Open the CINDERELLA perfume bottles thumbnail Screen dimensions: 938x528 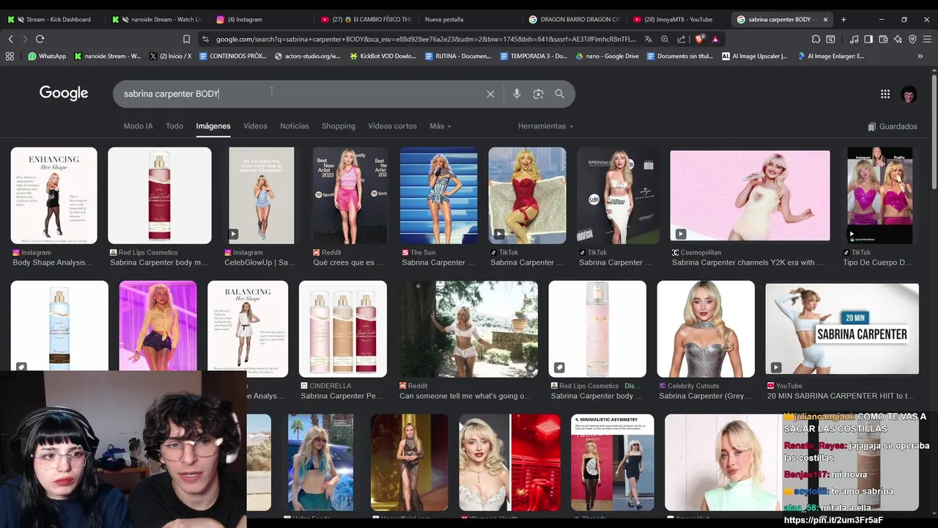(x=342, y=329)
